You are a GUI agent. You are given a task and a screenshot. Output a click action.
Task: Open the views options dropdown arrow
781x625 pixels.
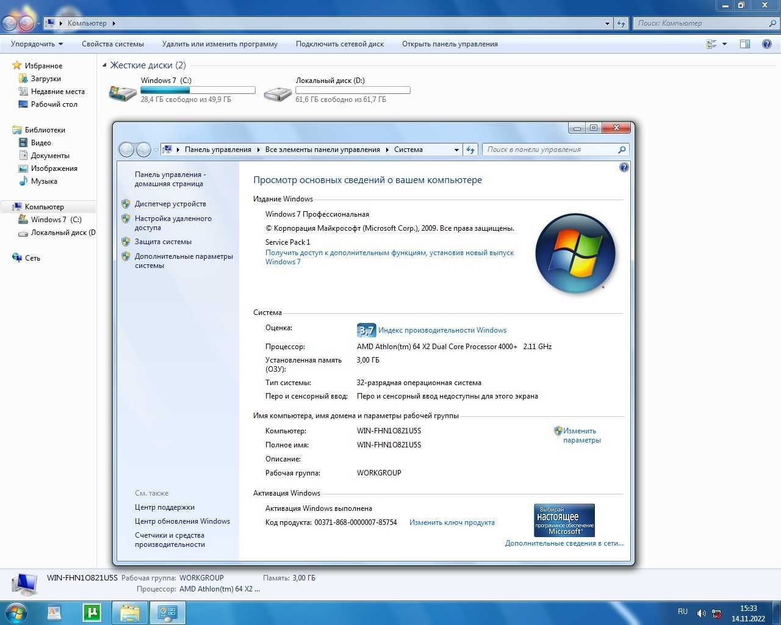(725, 44)
